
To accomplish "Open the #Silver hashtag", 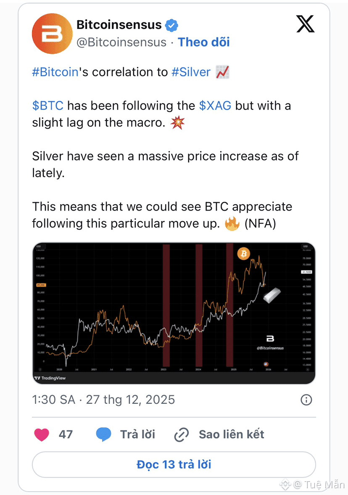I will 191,72.
